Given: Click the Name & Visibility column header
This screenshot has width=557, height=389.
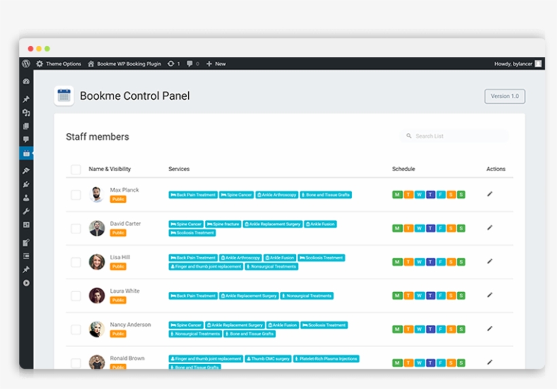Looking at the screenshot, I should 110,169.
